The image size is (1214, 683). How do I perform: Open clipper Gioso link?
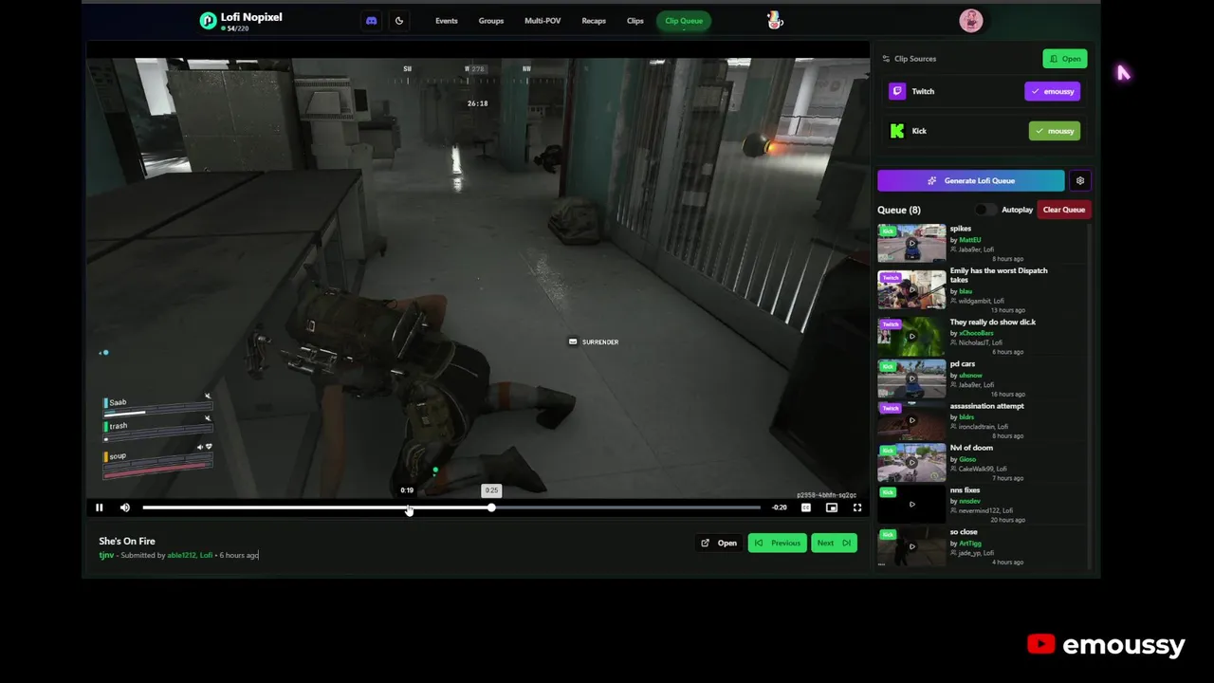point(967,459)
